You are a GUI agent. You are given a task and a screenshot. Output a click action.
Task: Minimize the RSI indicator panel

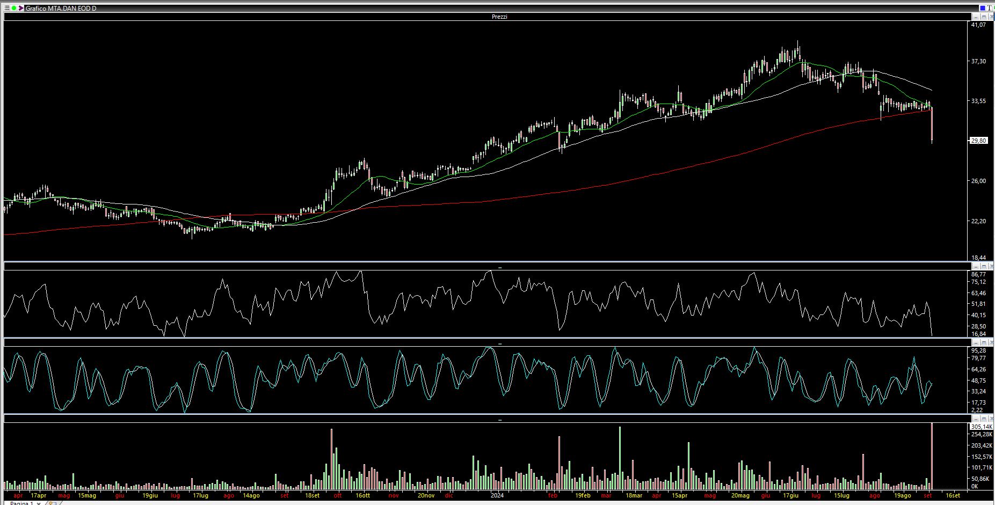click(976, 266)
